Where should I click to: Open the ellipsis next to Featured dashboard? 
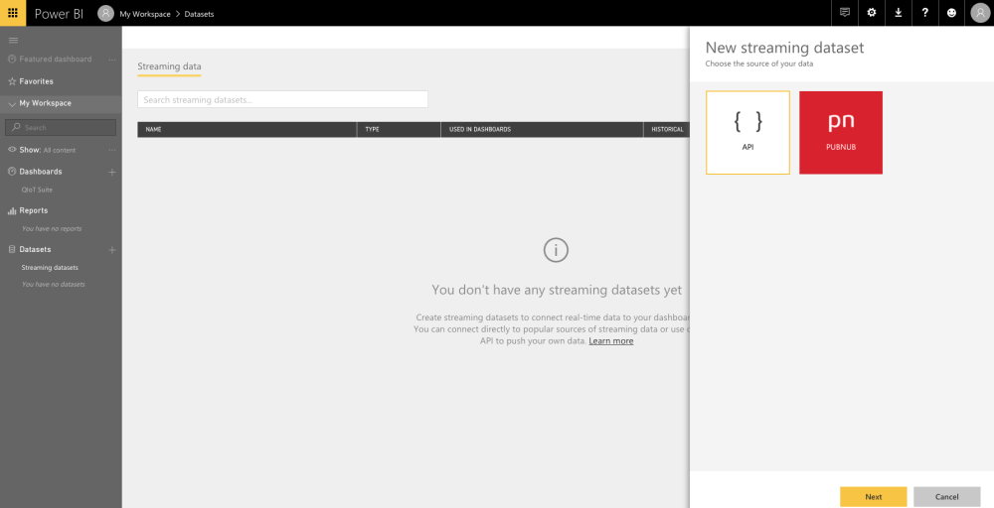click(x=112, y=60)
